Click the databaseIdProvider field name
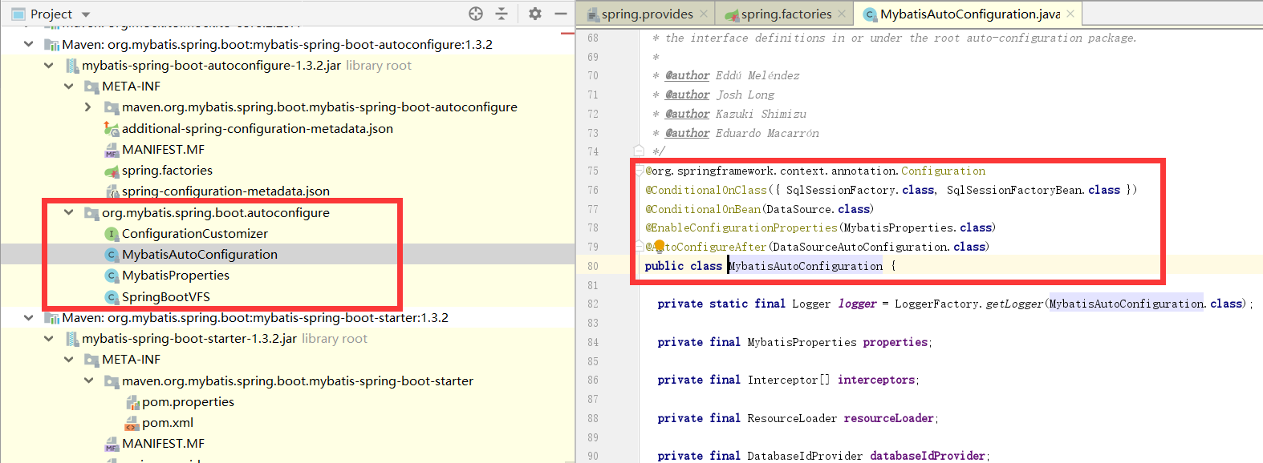The image size is (1263, 463). pyautogui.click(x=928, y=456)
